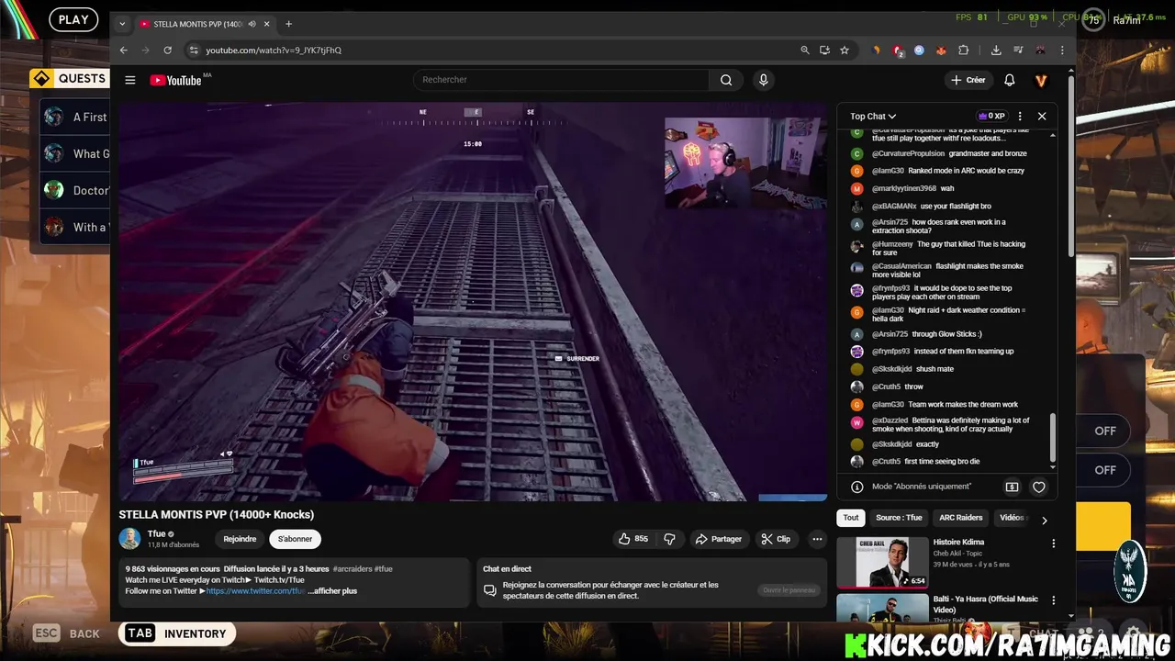
Task: Click the video player area
Action: point(473,301)
